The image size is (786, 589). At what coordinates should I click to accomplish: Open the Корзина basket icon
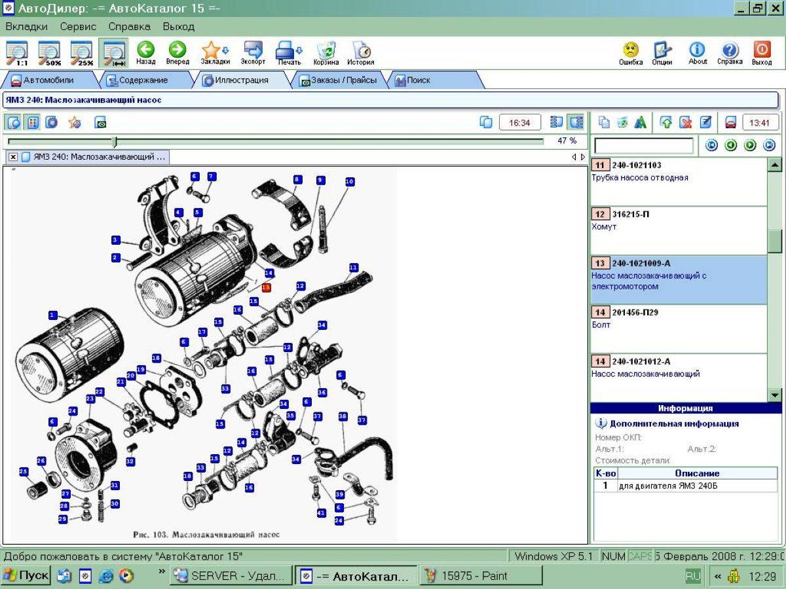click(326, 53)
